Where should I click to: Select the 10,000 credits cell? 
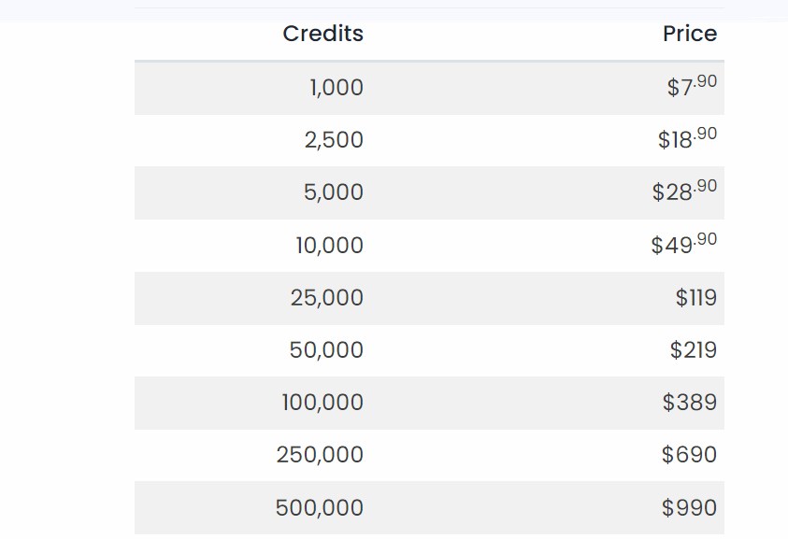tap(329, 246)
